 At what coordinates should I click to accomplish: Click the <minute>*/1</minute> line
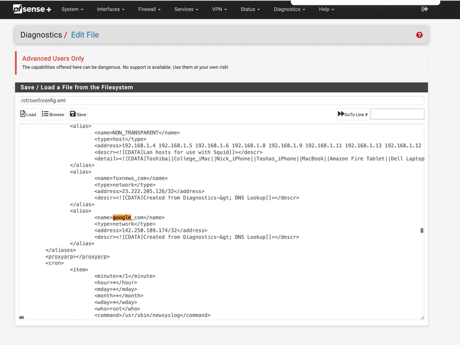(x=125, y=276)
